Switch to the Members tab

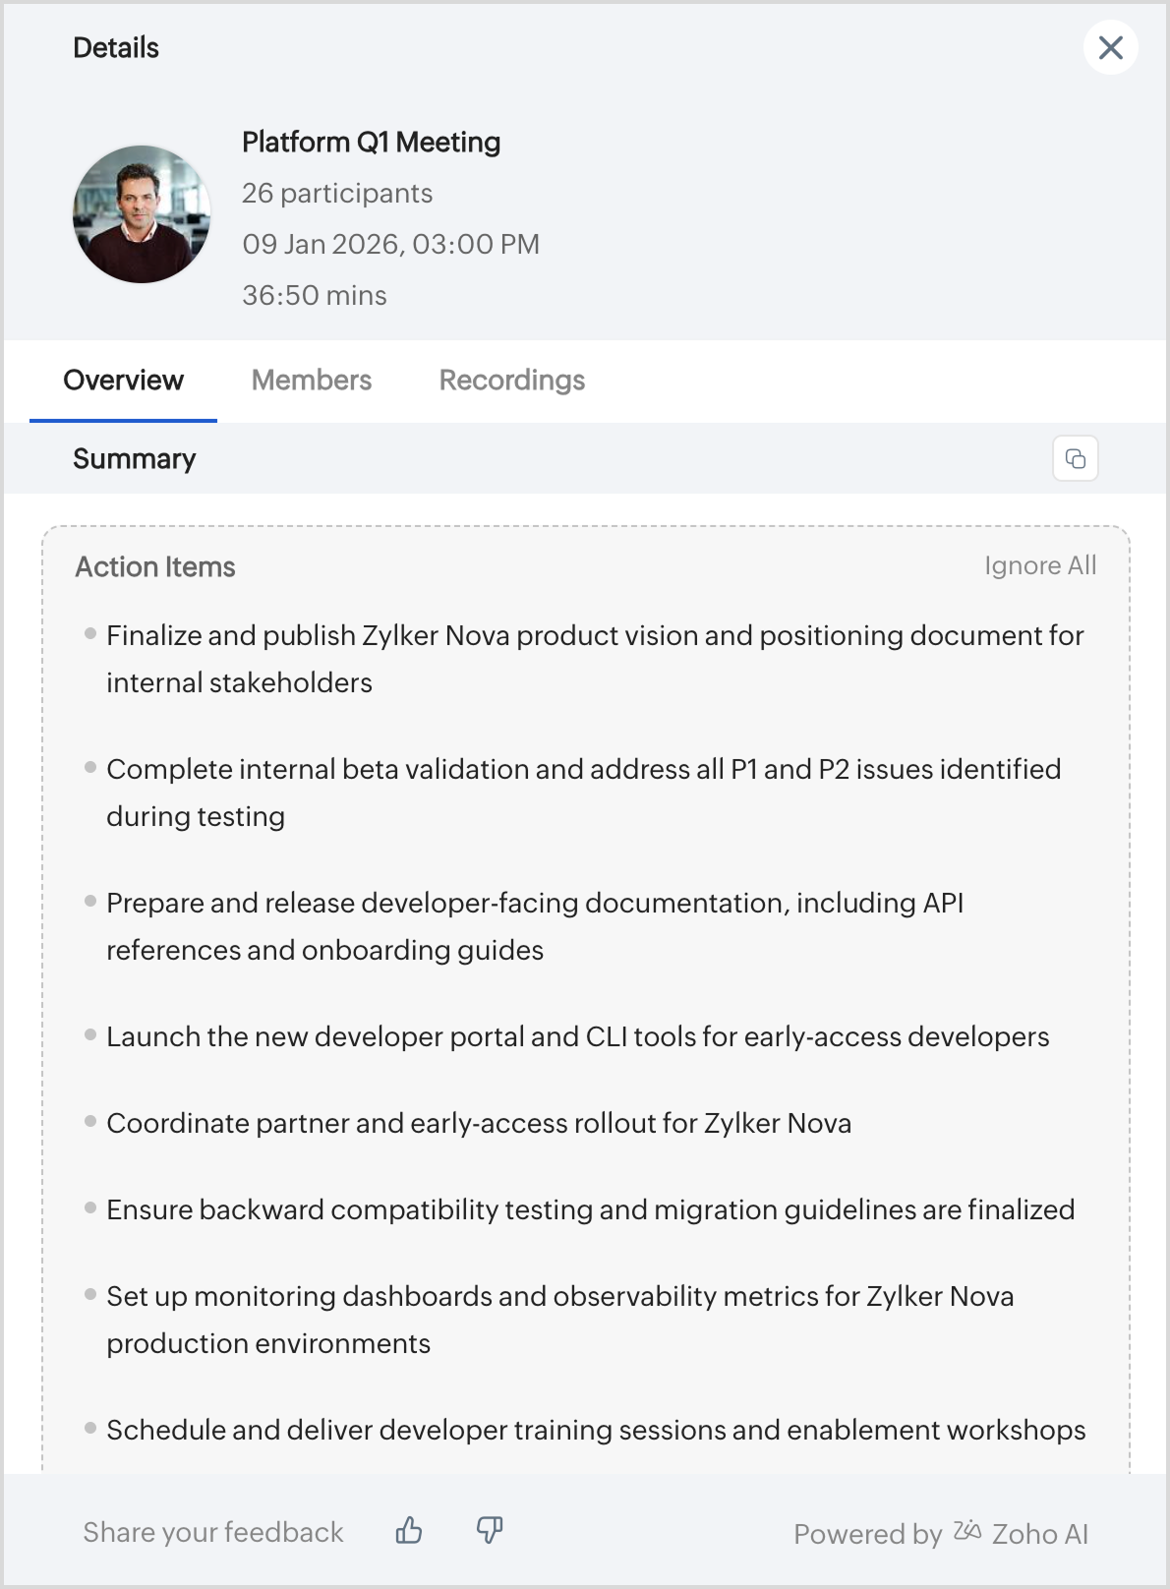pos(311,381)
